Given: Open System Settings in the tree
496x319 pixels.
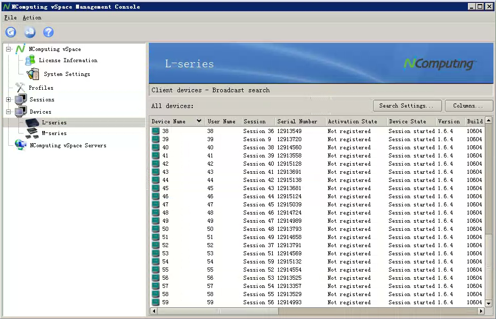Looking at the screenshot, I should [x=66, y=74].
